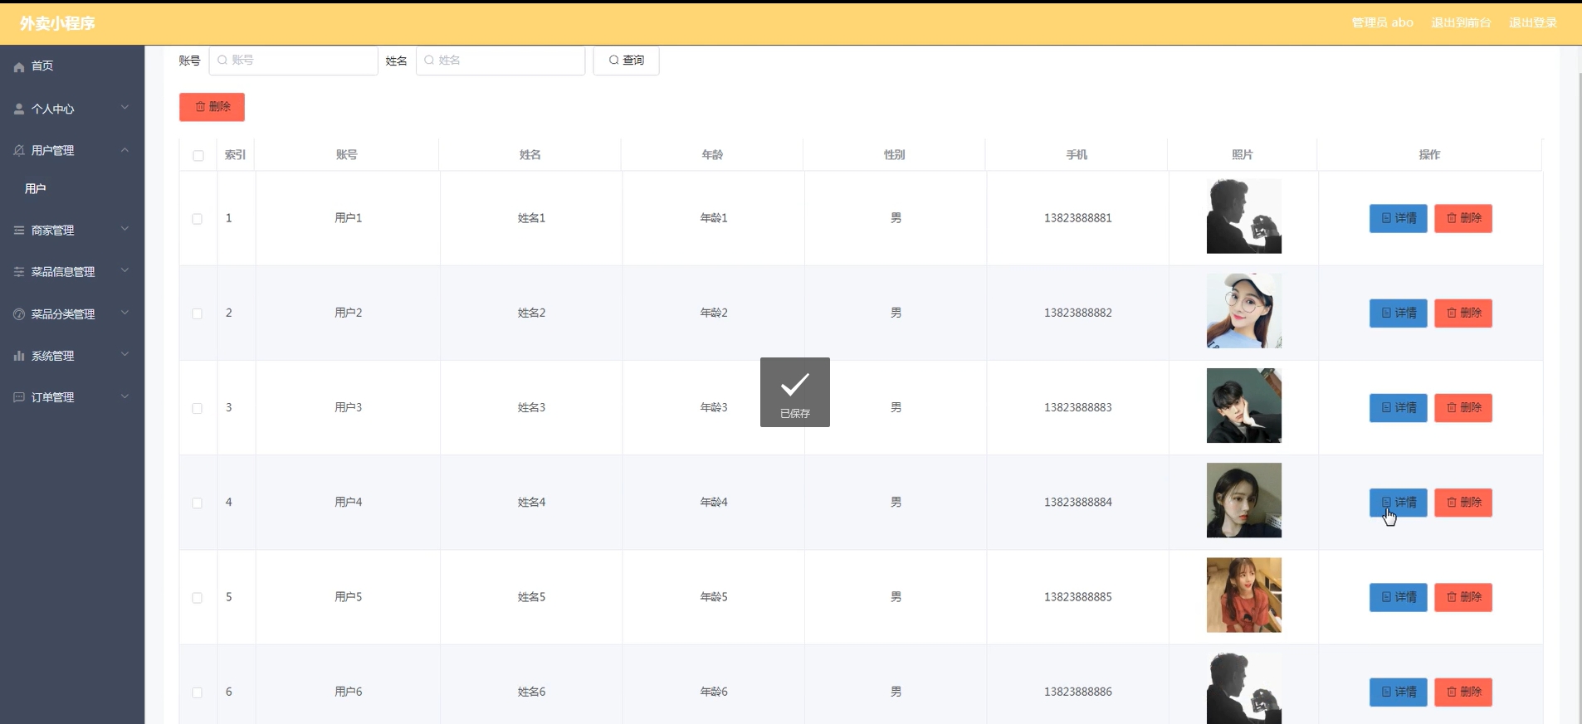
Task: Select the checkbox for row 用户5
Action: click(198, 598)
